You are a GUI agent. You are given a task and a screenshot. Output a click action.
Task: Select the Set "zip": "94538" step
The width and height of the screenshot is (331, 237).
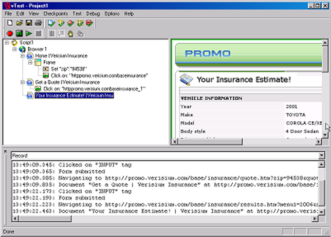point(69,69)
